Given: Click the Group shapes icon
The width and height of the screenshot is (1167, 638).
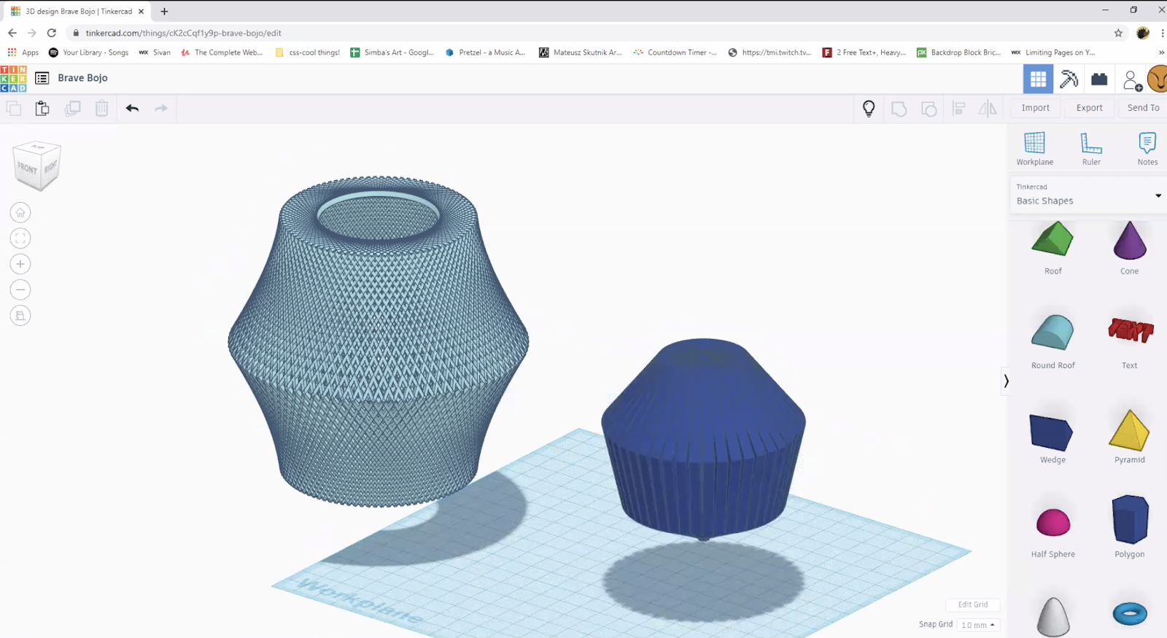Looking at the screenshot, I should tap(899, 109).
